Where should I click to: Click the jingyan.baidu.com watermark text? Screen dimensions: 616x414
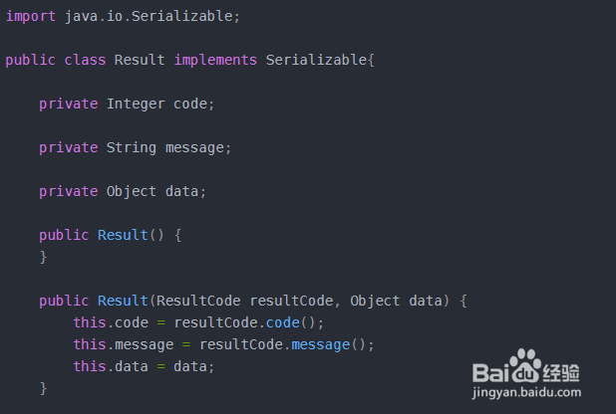point(534,394)
